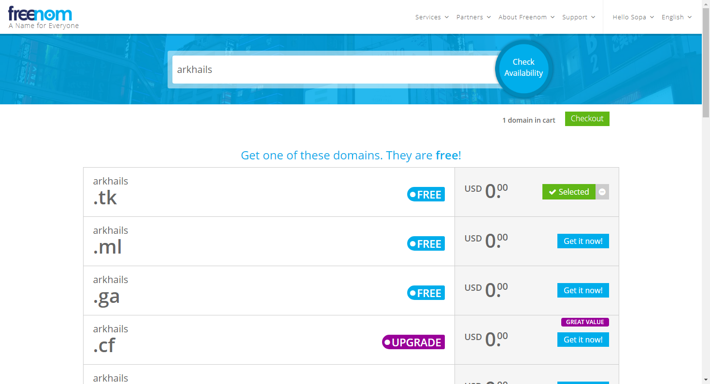Click the GREAT VALUE label
Screen dimensions: 710x384
click(x=585, y=322)
